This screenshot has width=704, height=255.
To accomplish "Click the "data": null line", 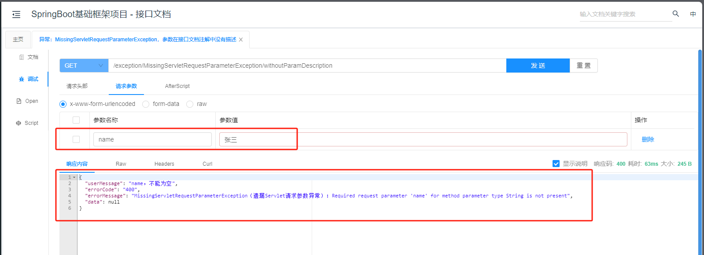I will click(x=102, y=202).
